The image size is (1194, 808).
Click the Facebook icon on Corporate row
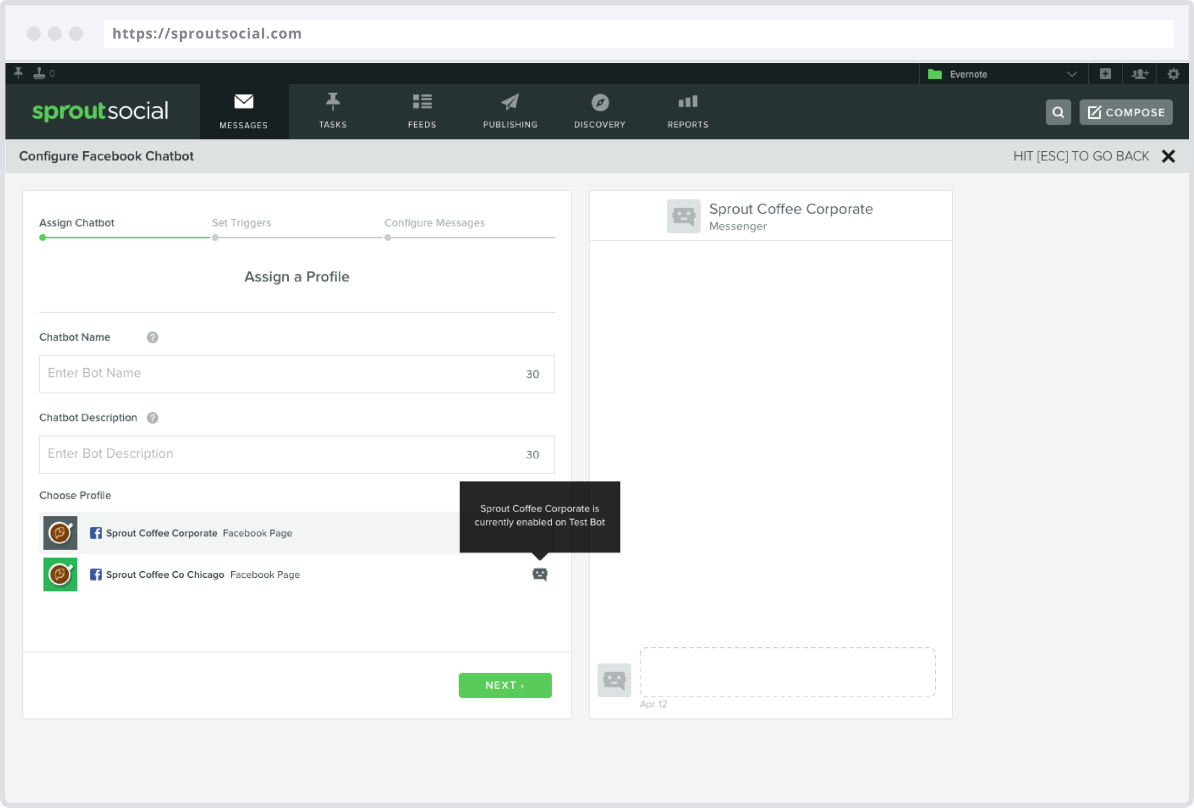tap(96, 533)
